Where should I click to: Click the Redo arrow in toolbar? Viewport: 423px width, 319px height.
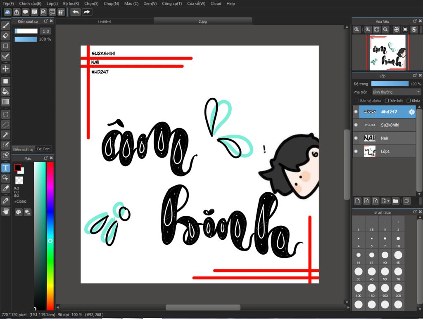[87, 12]
